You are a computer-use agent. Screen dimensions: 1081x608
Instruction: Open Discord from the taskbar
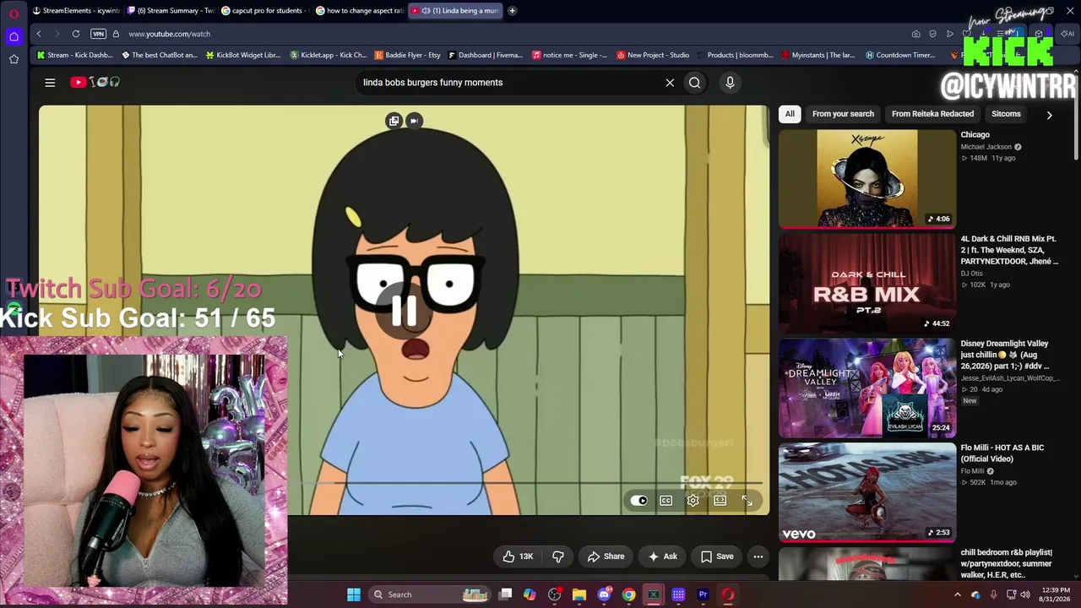(604, 594)
